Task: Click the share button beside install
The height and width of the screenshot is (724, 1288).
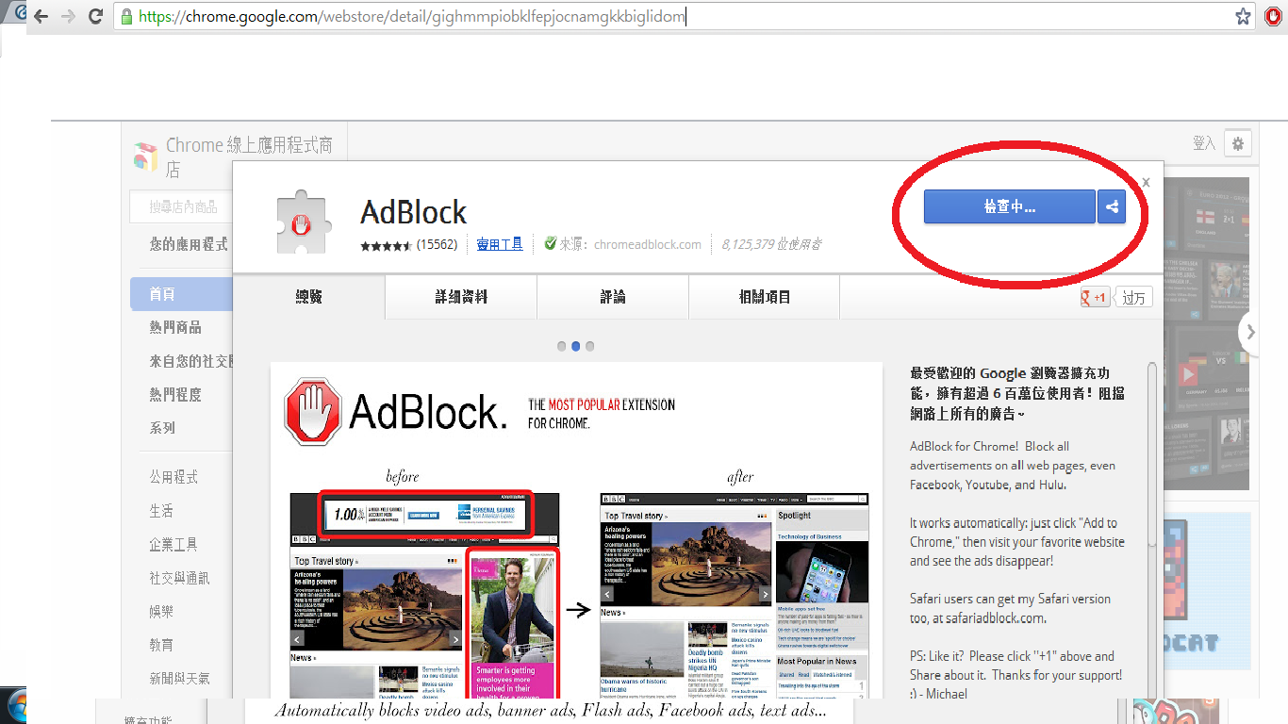Action: point(1112,206)
